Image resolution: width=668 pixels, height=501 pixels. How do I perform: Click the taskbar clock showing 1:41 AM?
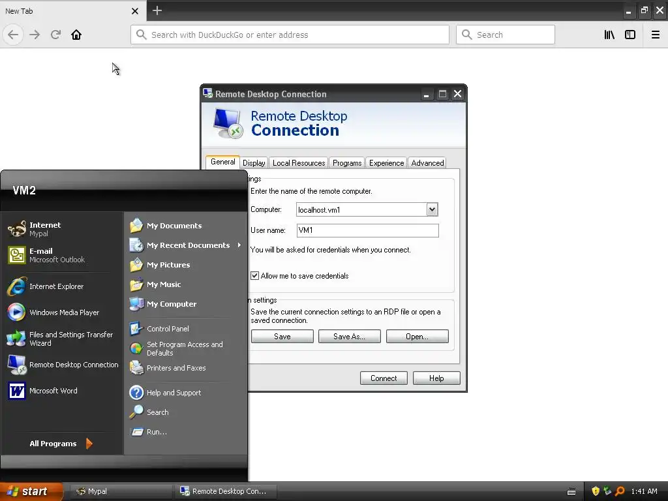[x=644, y=491]
